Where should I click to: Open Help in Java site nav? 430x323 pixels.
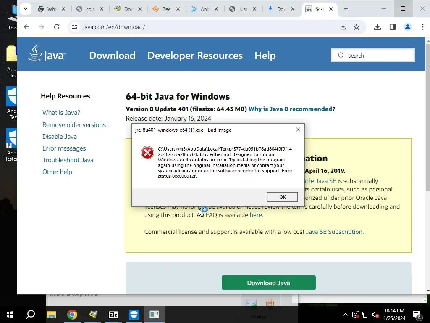pos(265,56)
